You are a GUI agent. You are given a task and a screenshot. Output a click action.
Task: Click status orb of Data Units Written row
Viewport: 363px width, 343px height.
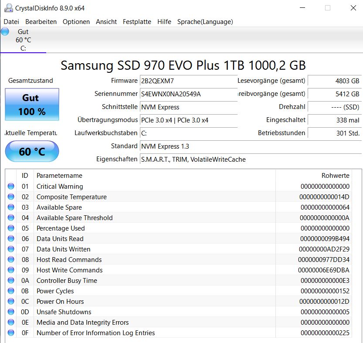coord(11,249)
